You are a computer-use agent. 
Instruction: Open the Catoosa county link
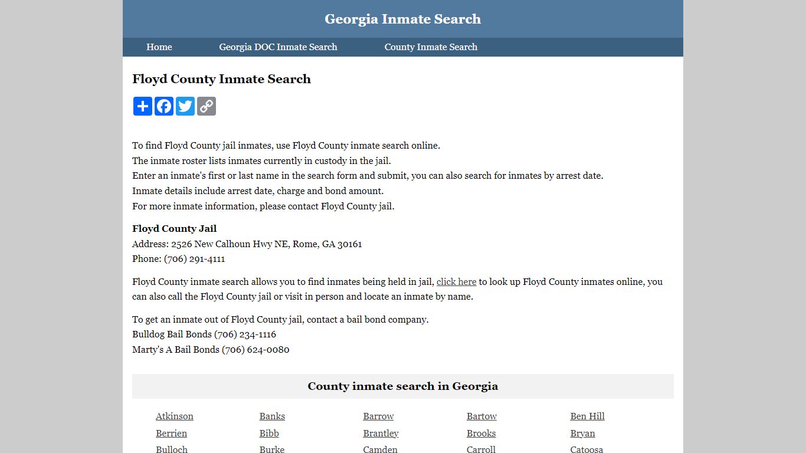pyautogui.click(x=587, y=449)
